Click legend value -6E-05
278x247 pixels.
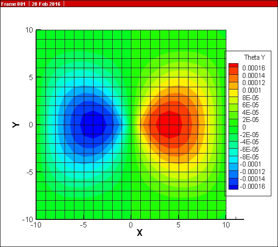249,150
